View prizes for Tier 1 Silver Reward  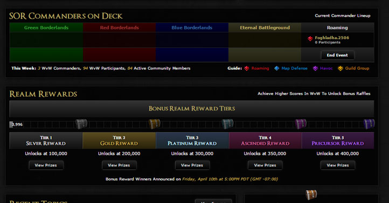46,165
